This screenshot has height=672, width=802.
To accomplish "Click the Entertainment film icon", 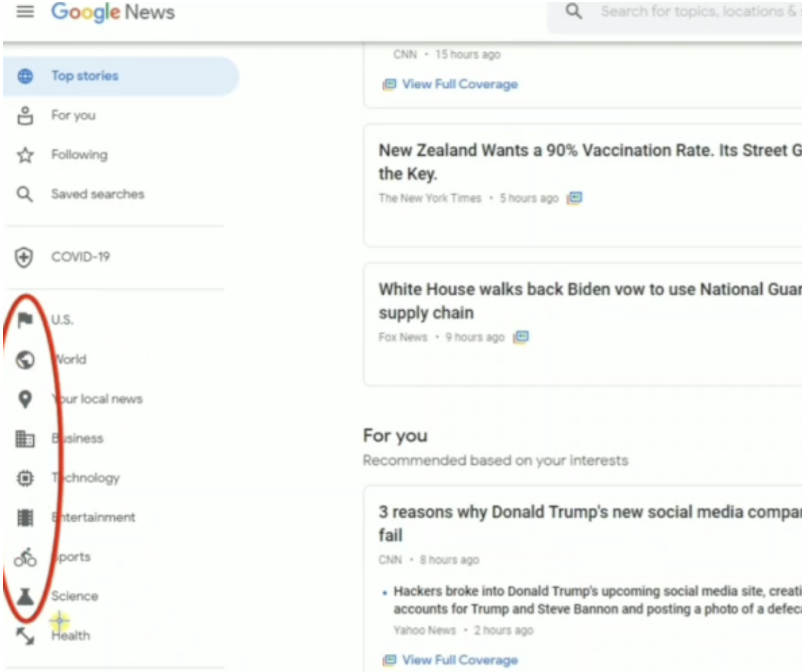I will point(25,518).
